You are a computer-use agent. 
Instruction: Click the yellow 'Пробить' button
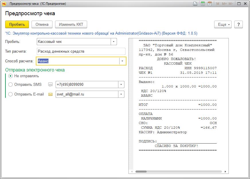(17, 25)
